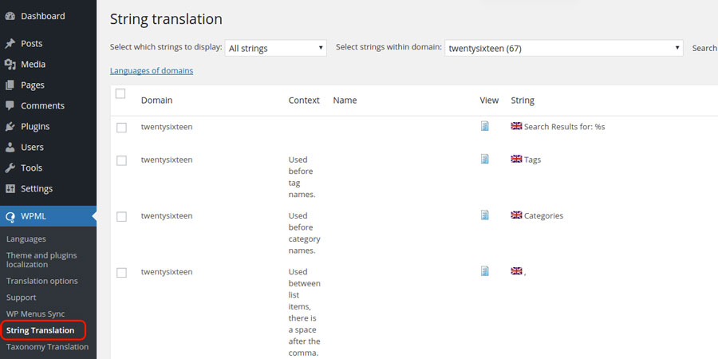The image size is (718, 359).
Task: Click 'Search Results for: %s' string text
Action: coord(565,127)
